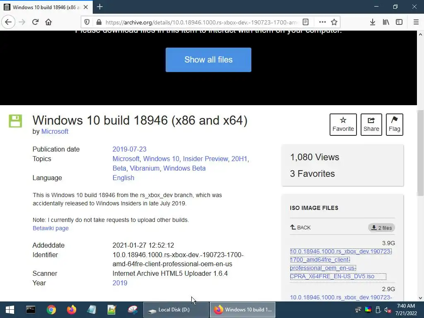This screenshot has height=318, width=424.
Task: Open the taskbar clock and date
Action: (x=406, y=310)
